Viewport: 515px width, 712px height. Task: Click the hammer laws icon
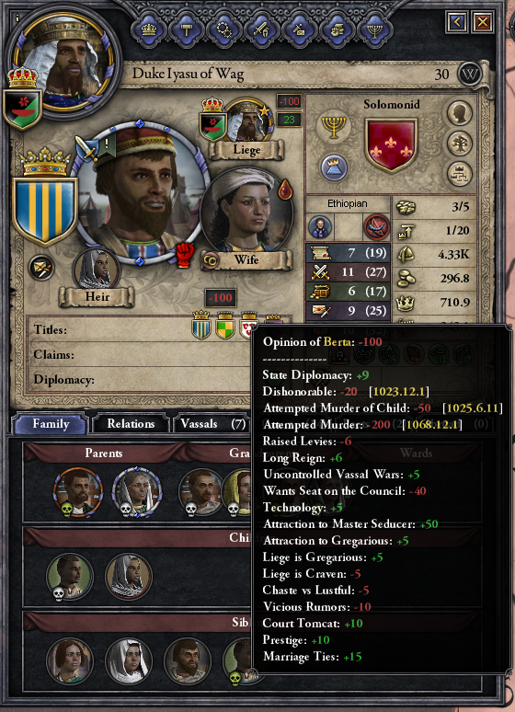186,30
